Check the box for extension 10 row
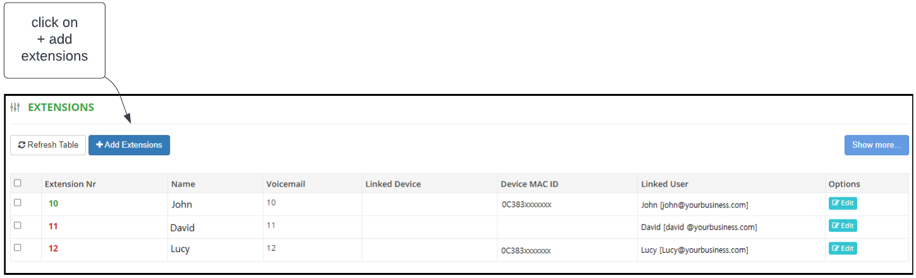The height and width of the screenshot is (278, 916). pyautogui.click(x=18, y=202)
